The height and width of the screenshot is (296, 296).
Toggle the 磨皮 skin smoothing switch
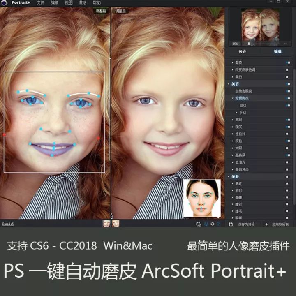pyautogui.click(x=287, y=62)
